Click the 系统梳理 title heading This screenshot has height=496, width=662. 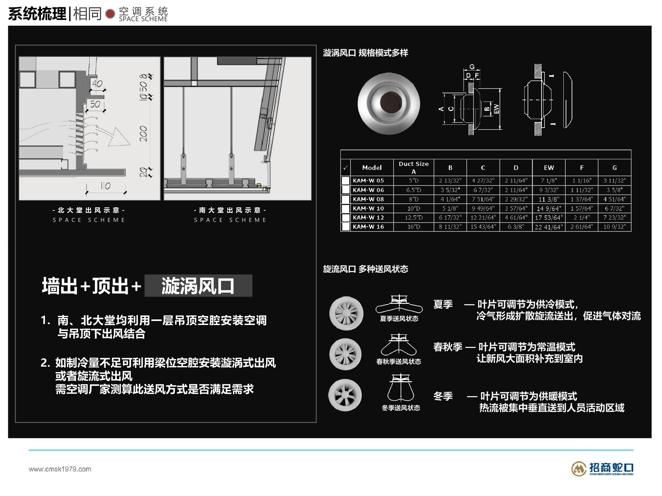37,14
